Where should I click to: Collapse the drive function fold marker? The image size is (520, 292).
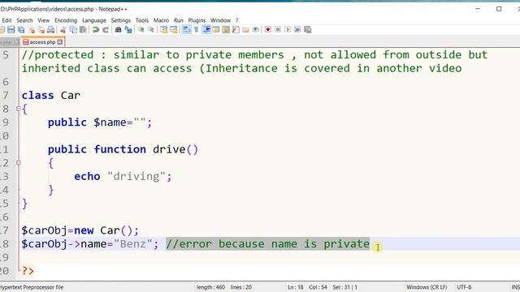pyautogui.click(x=19, y=162)
